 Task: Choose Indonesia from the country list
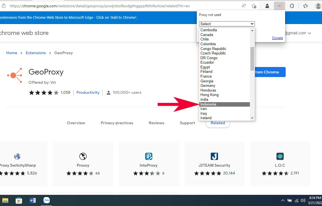[x=208, y=104]
